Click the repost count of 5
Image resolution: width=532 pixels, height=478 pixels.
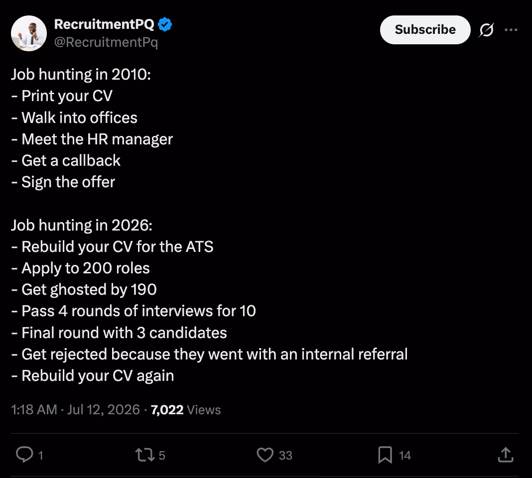pyautogui.click(x=162, y=455)
